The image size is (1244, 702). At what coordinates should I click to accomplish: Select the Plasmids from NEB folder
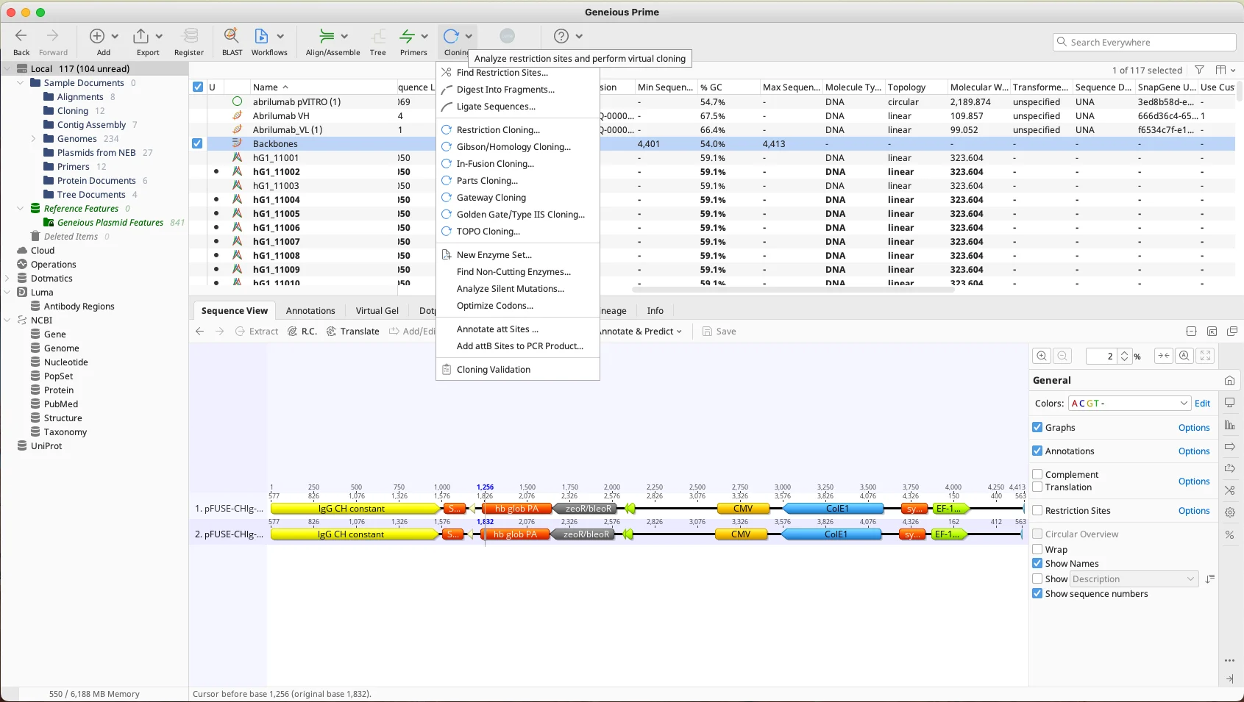coord(96,152)
